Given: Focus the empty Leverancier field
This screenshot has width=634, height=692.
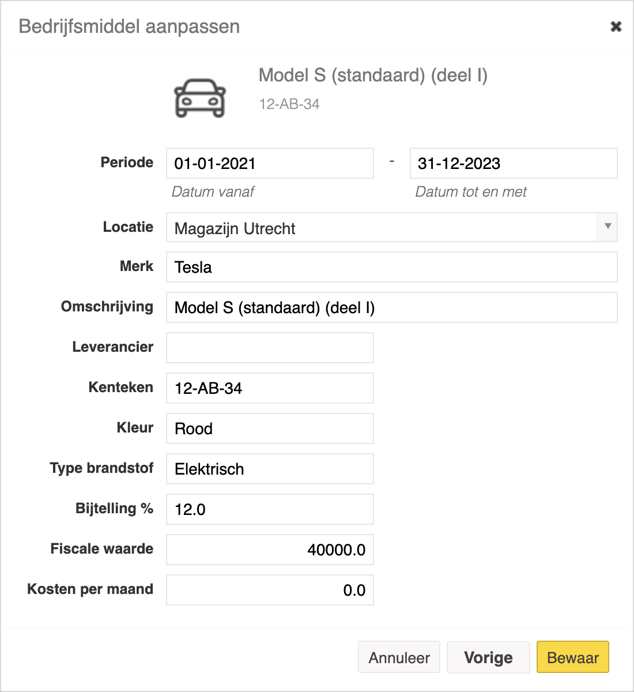Looking at the screenshot, I should point(270,348).
